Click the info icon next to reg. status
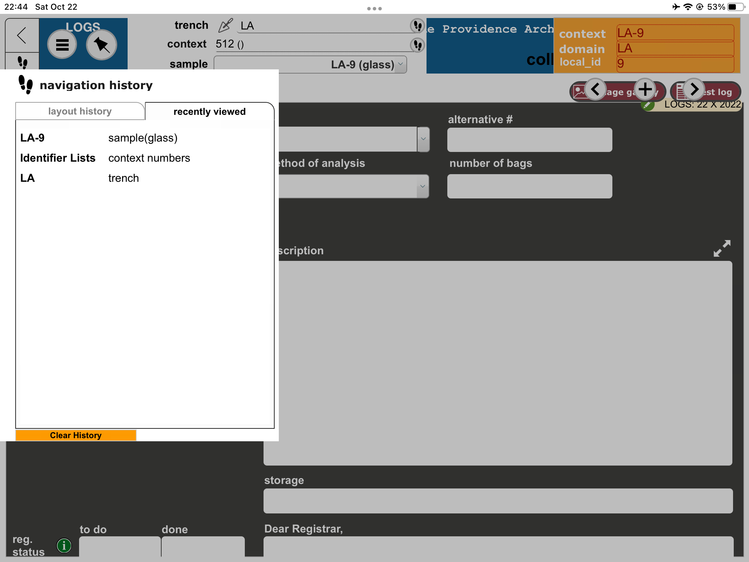The image size is (749, 562). (x=64, y=545)
